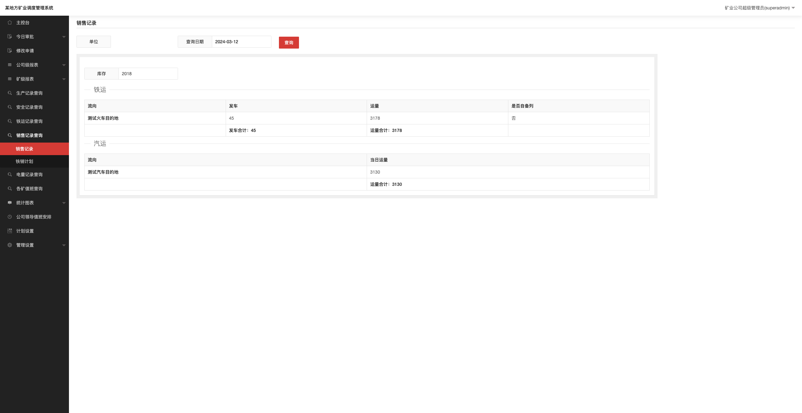Image resolution: width=802 pixels, height=413 pixels.
Task: Click the edit icon beside 修改申请
Action: tap(10, 51)
